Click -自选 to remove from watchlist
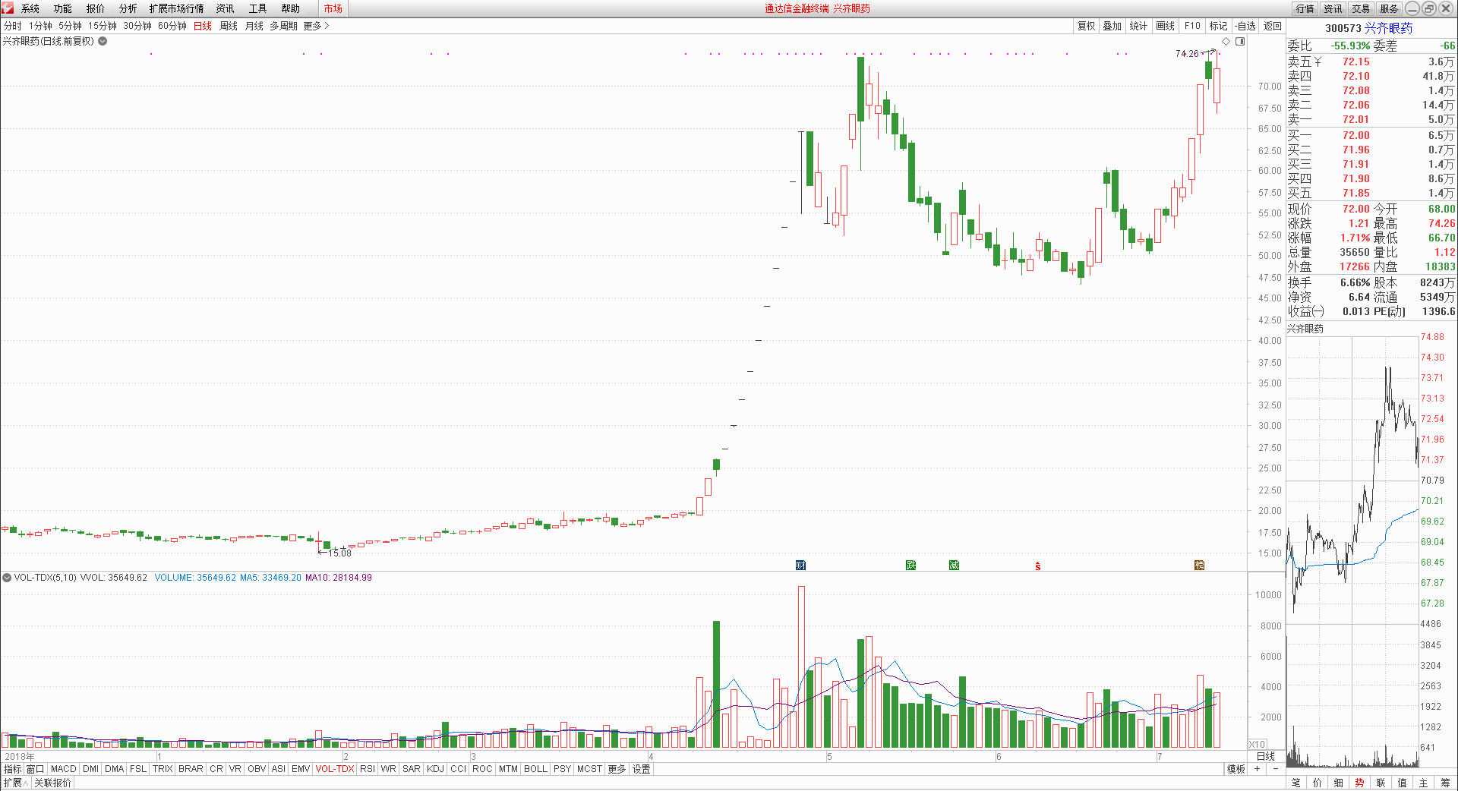1458x791 pixels. (1245, 26)
